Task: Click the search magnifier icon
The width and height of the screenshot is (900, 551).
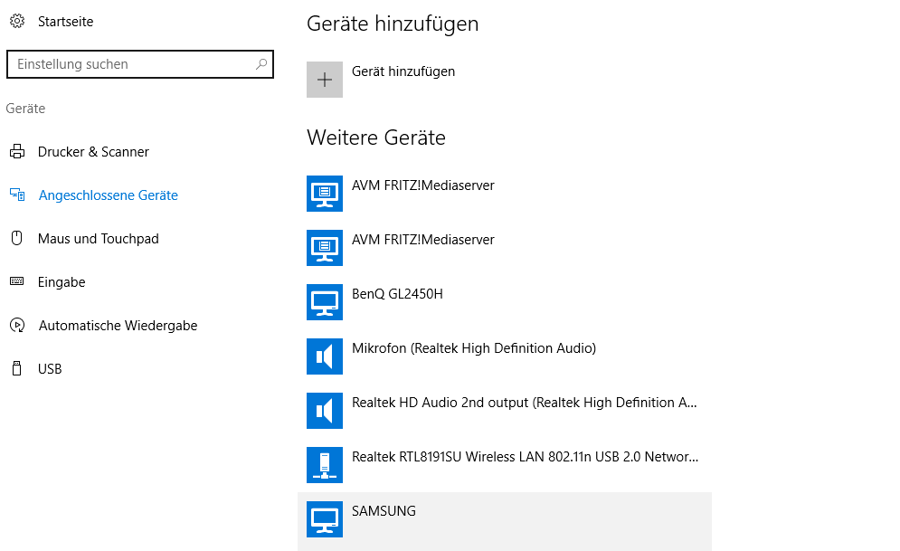Action: [x=261, y=63]
